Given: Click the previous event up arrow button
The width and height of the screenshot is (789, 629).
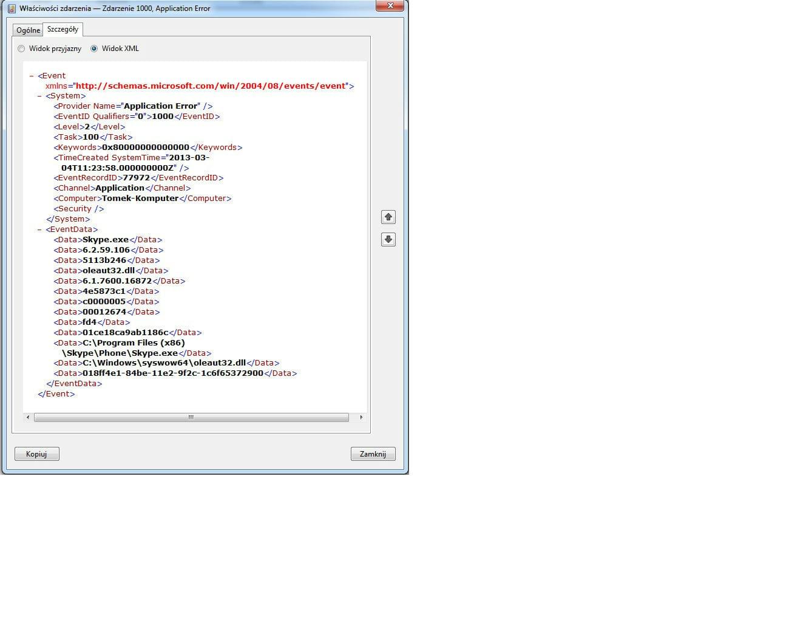Looking at the screenshot, I should pyautogui.click(x=388, y=217).
